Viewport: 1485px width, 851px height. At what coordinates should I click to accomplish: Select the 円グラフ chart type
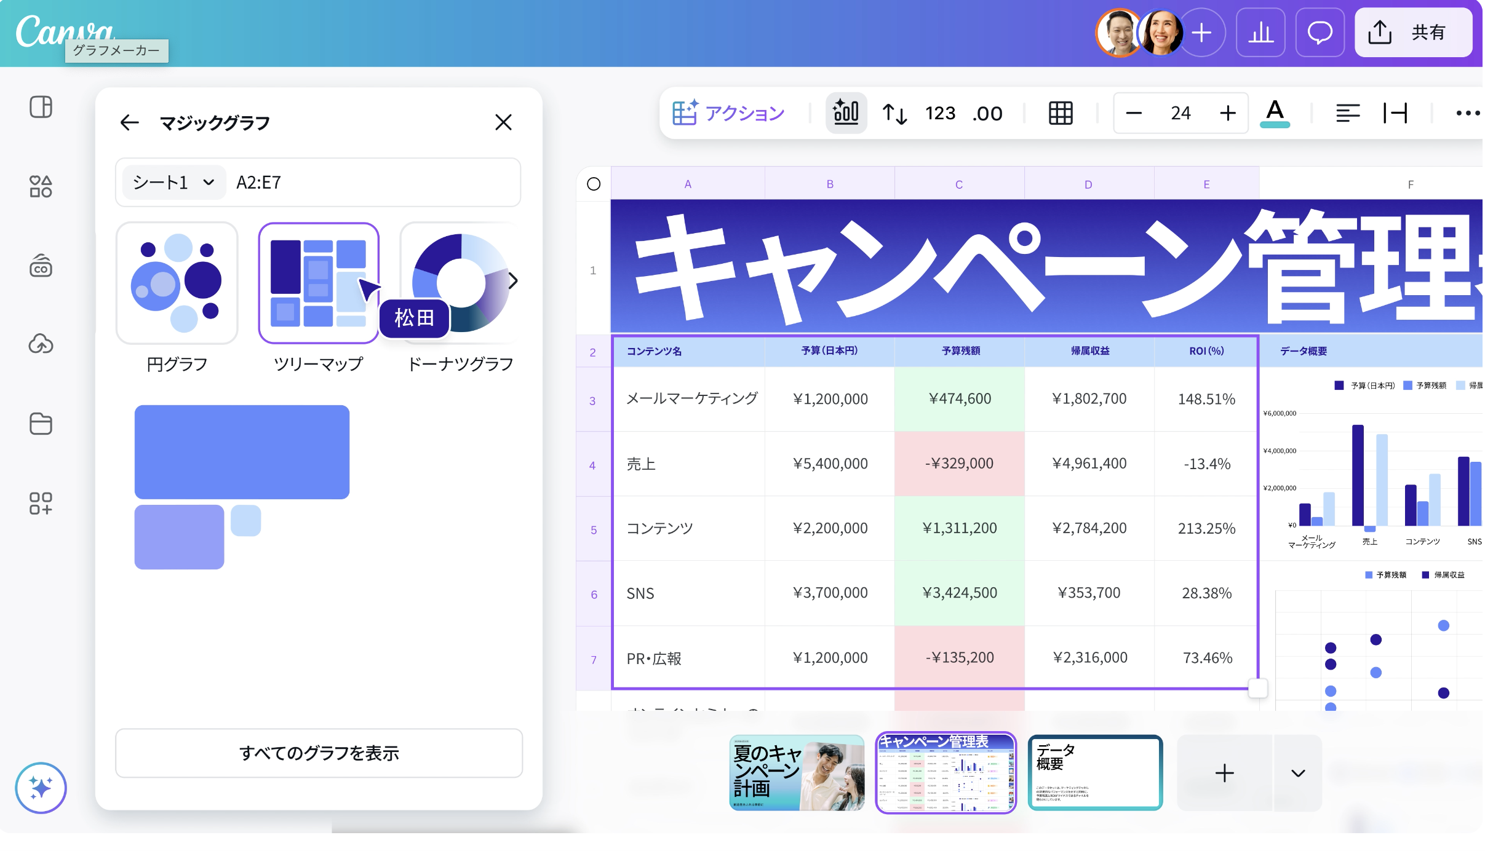(x=177, y=283)
